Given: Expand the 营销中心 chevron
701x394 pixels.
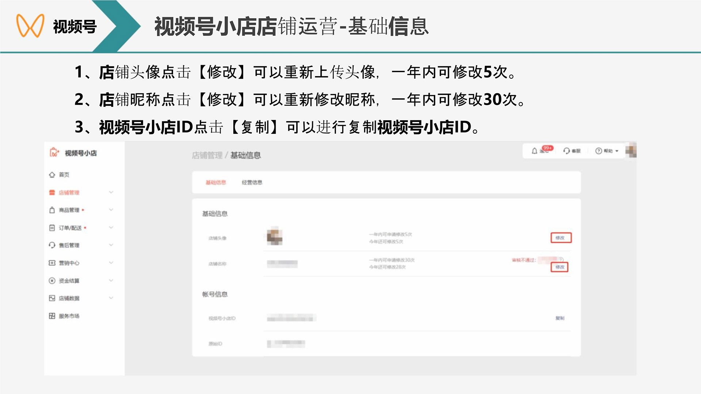Looking at the screenshot, I should pos(111,262).
